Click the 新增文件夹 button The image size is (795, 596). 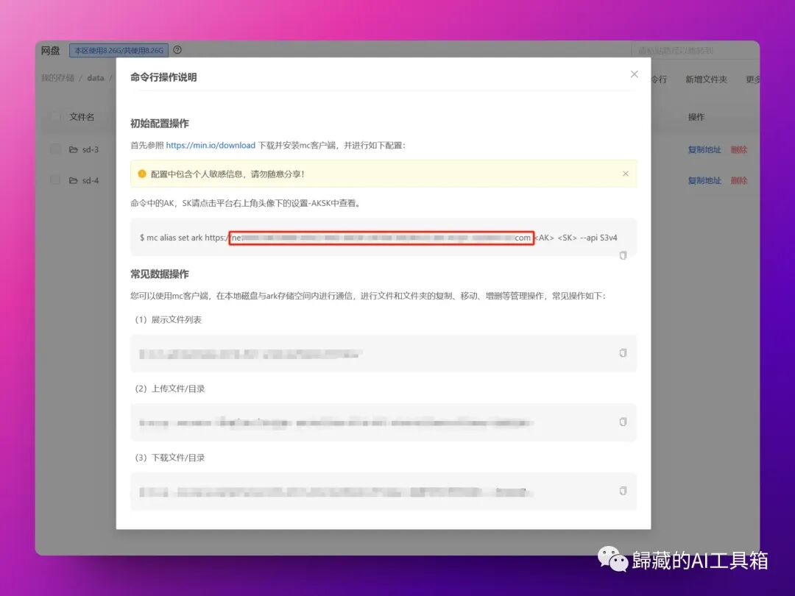(706, 79)
